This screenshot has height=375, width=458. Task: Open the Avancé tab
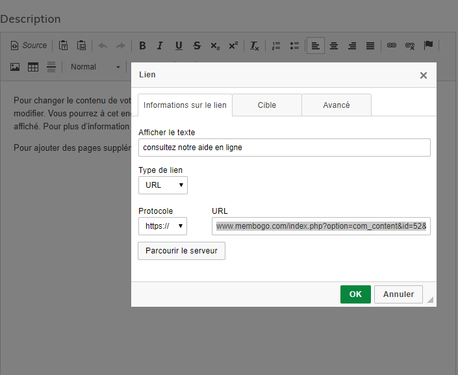tap(337, 105)
